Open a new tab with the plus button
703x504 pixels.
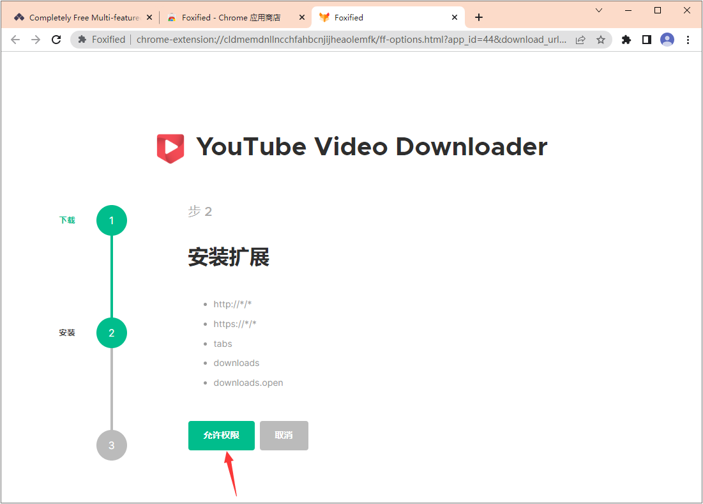click(479, 17)
